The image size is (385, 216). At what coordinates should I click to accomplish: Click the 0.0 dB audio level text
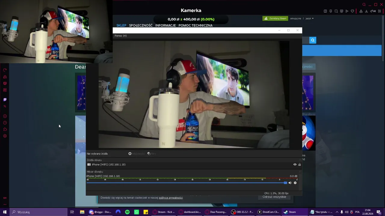pos(294,176)
